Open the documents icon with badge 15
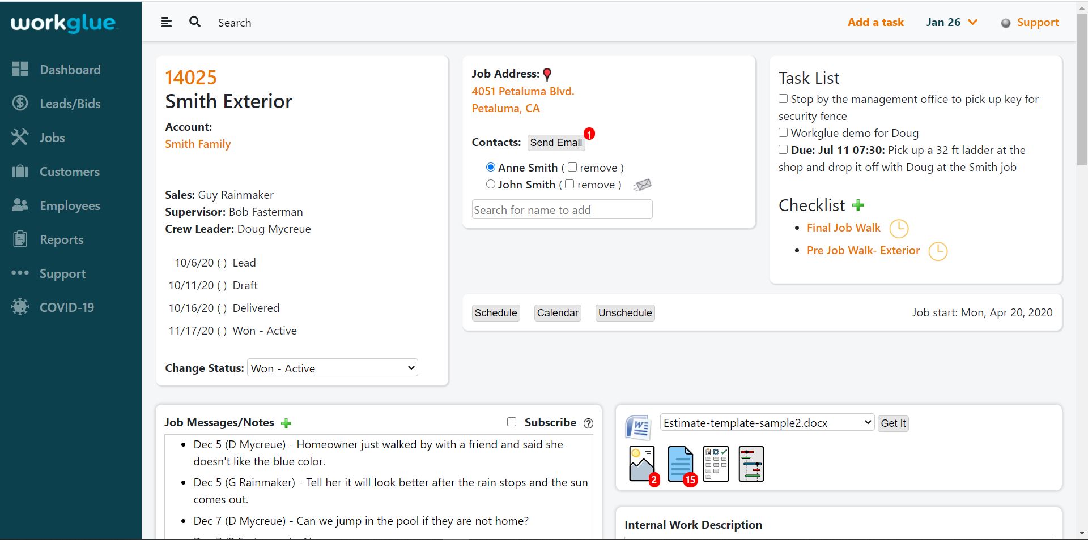 point(680,464)
